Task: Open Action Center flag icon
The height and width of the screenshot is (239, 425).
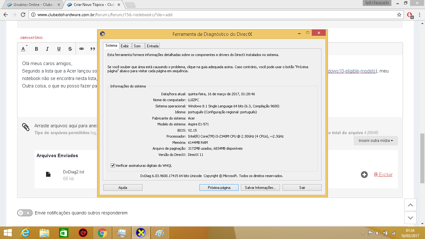Action: 370,233
